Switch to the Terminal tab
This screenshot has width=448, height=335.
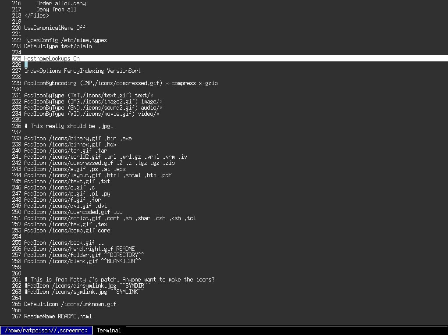(109, 330)
